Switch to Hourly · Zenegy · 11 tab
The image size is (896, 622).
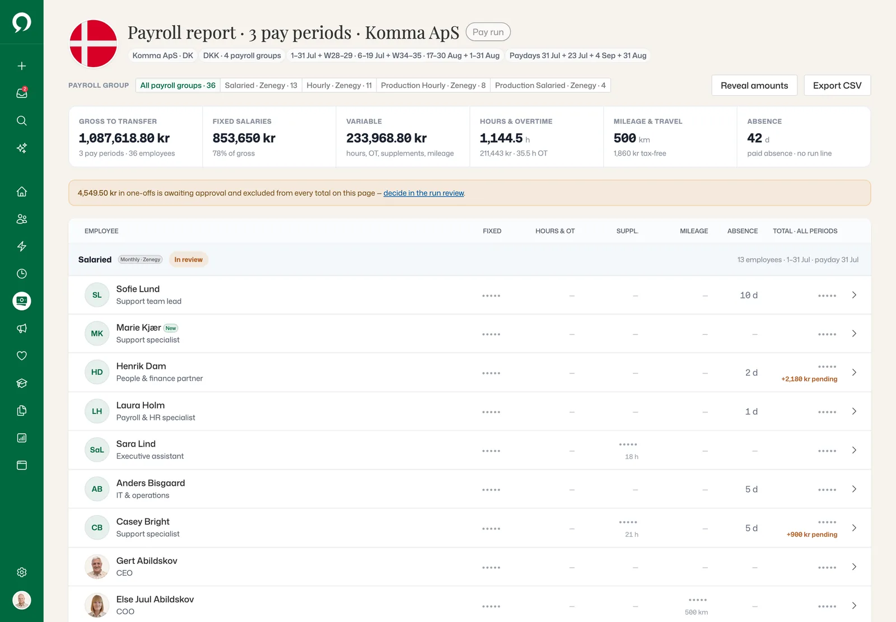coord(339,85)
